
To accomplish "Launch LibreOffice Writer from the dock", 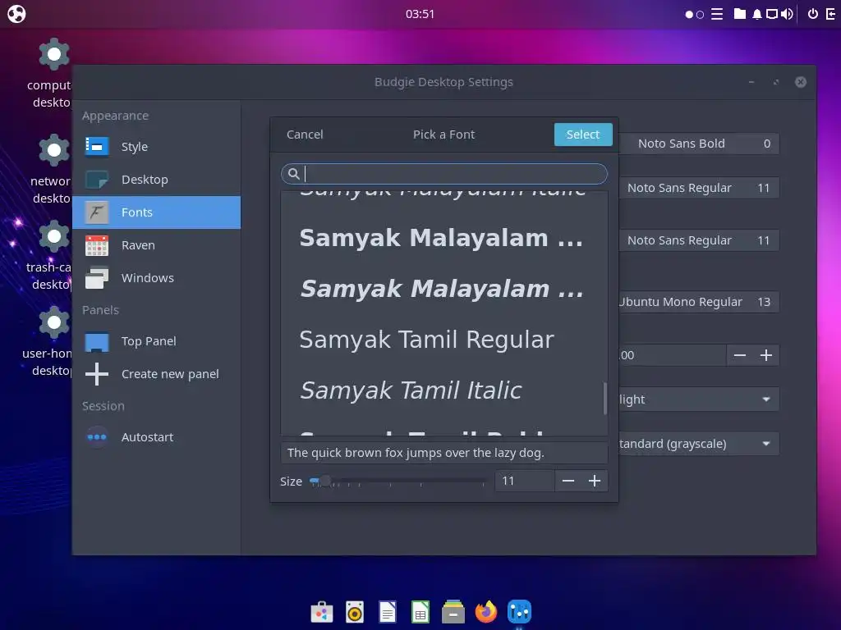I will point(388,612).
